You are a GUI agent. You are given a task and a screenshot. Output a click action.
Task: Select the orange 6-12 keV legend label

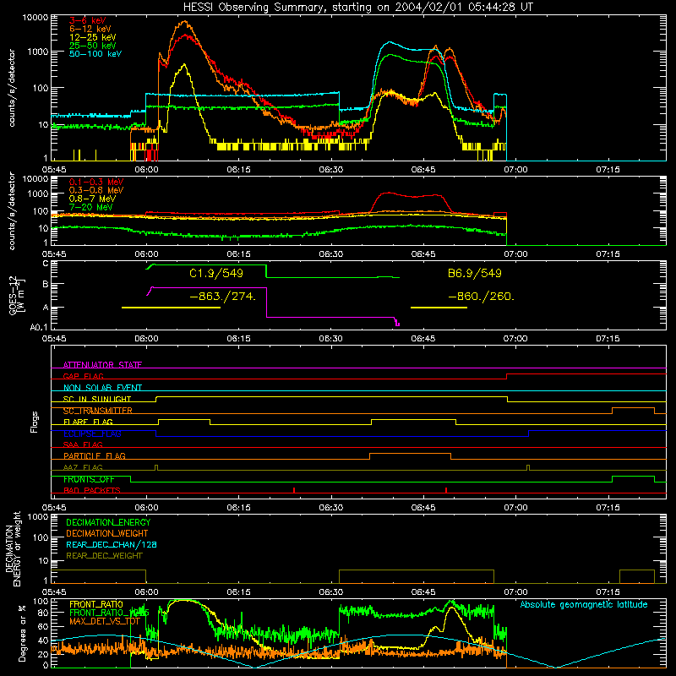tap(90, 29)
